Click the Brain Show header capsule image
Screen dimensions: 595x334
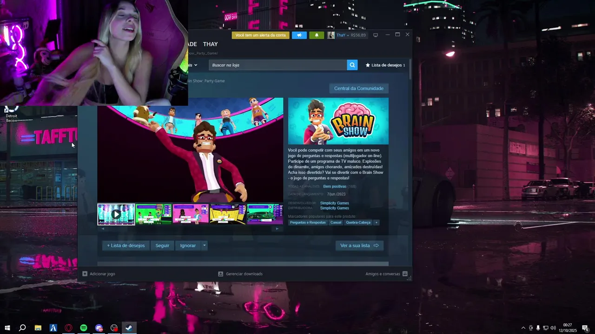(338, 121)
